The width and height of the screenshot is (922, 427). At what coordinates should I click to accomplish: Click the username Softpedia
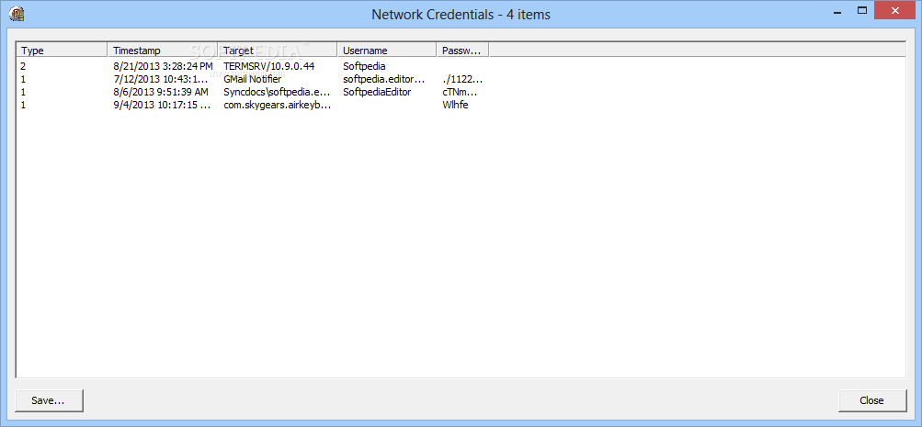(x=364, y=66)
